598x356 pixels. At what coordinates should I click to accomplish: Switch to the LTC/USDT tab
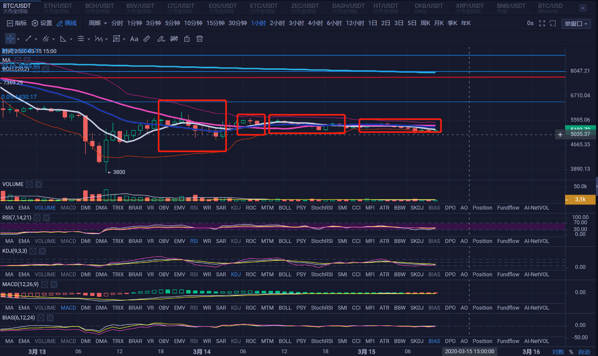(x=181, y=8)
